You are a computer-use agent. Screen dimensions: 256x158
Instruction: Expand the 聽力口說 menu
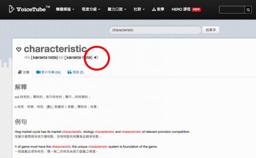[117, 9]
